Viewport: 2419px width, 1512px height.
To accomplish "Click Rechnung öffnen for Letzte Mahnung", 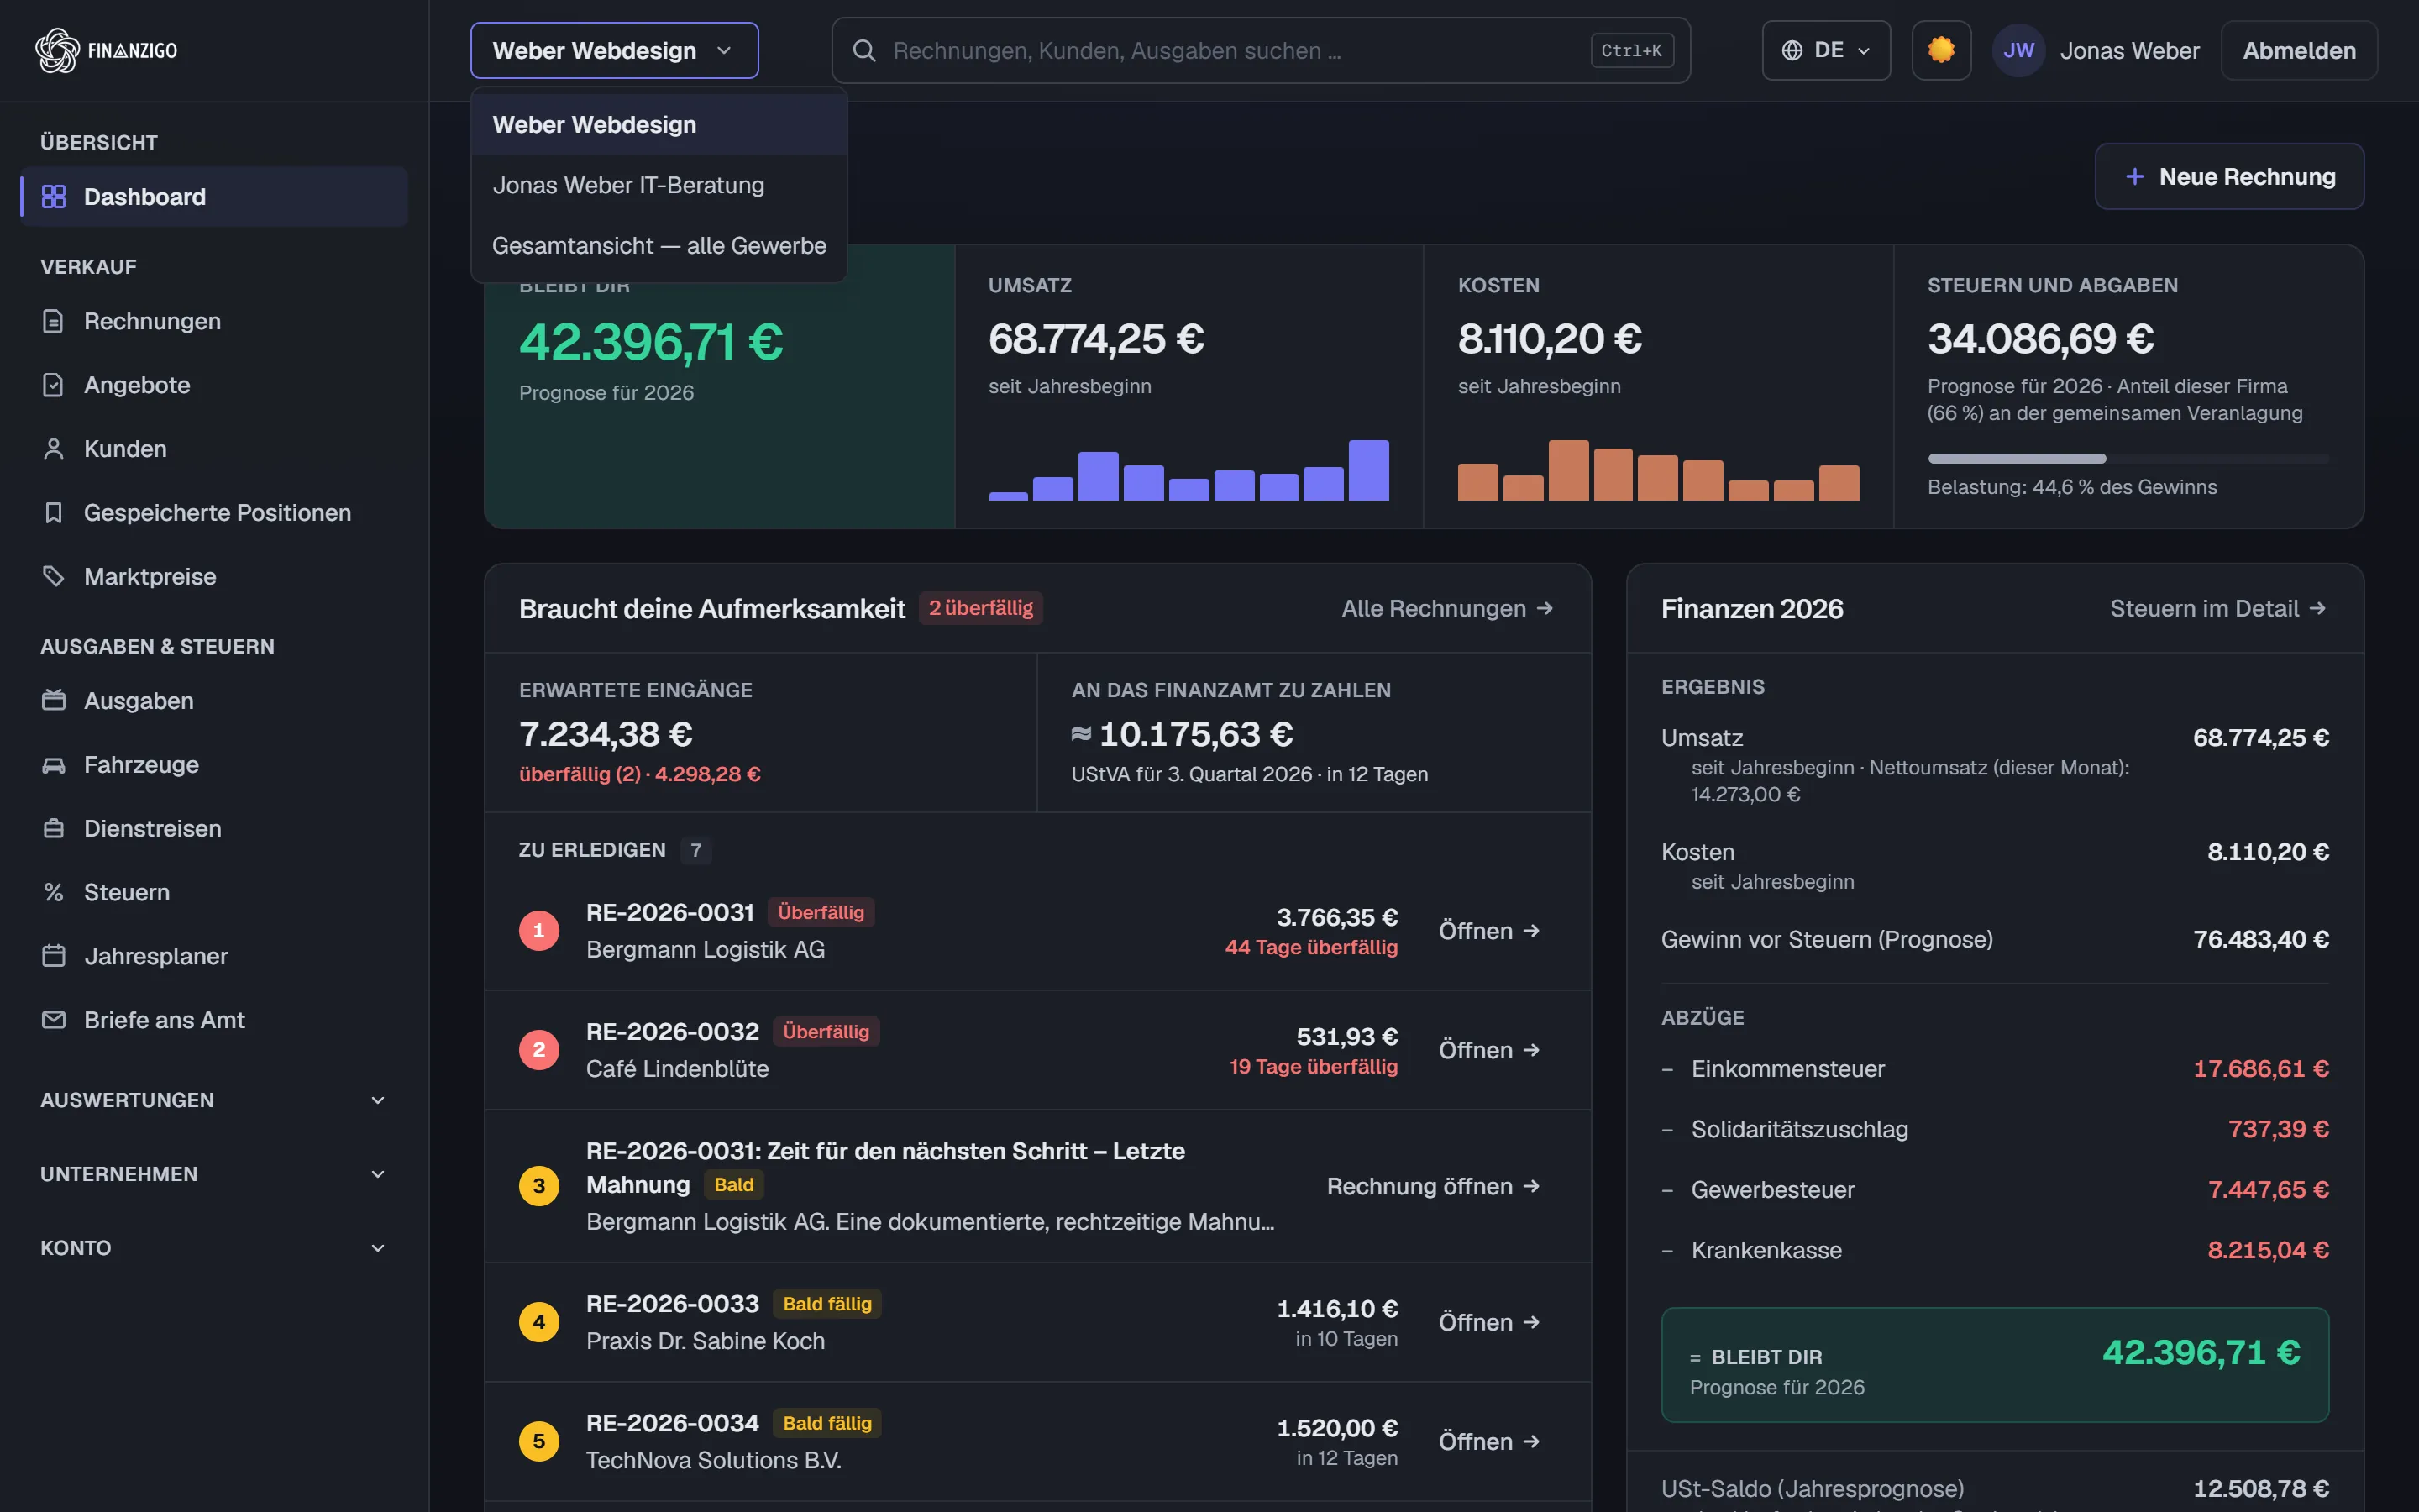I will tap(1432, 1186).
